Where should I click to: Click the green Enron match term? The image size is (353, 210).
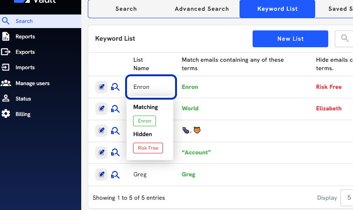click(x=190, y=87)
